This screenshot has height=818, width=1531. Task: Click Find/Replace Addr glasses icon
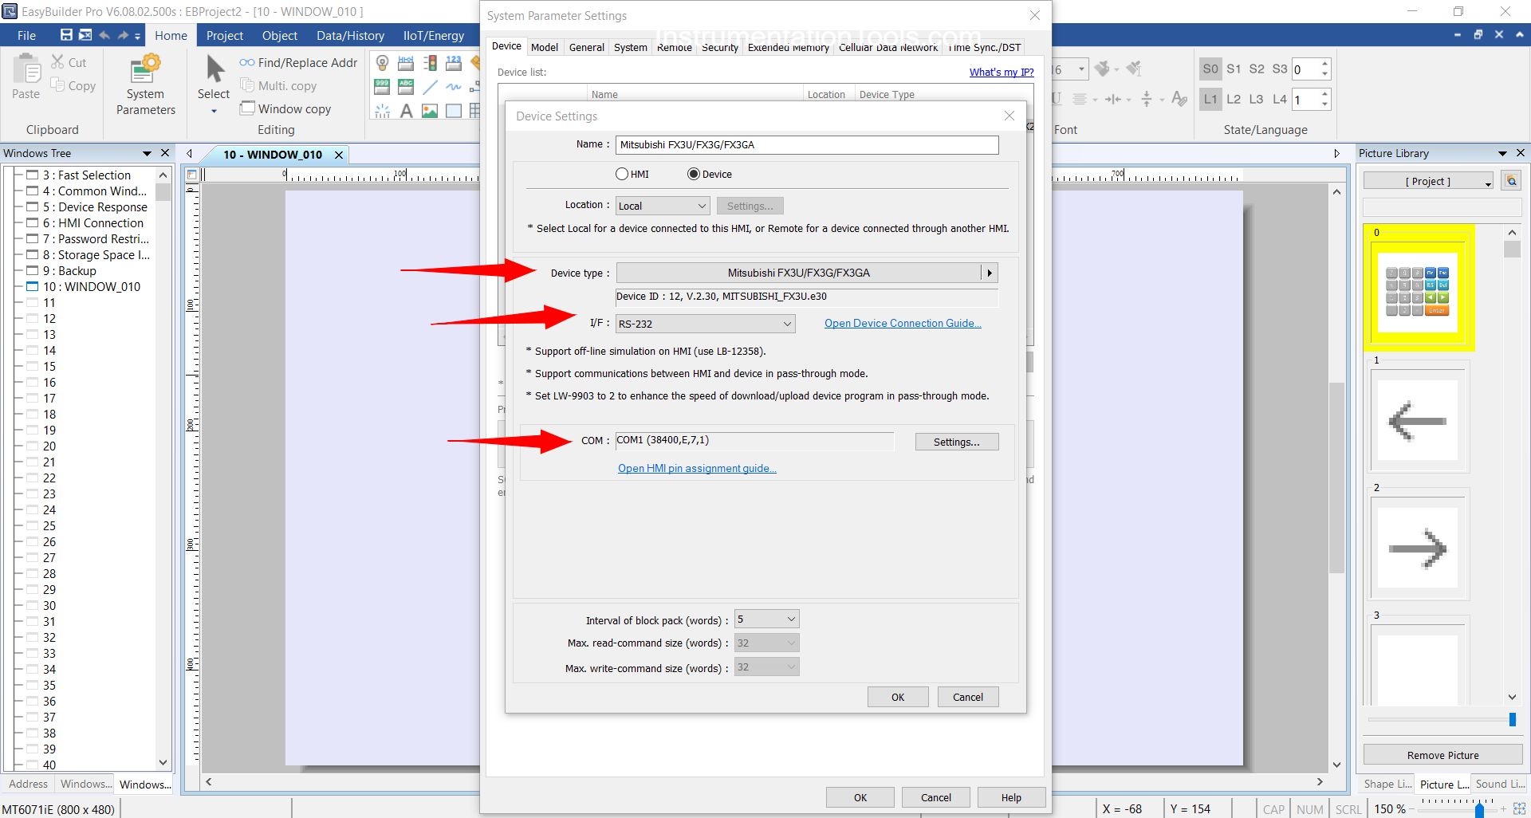click(x=247, y=62)
